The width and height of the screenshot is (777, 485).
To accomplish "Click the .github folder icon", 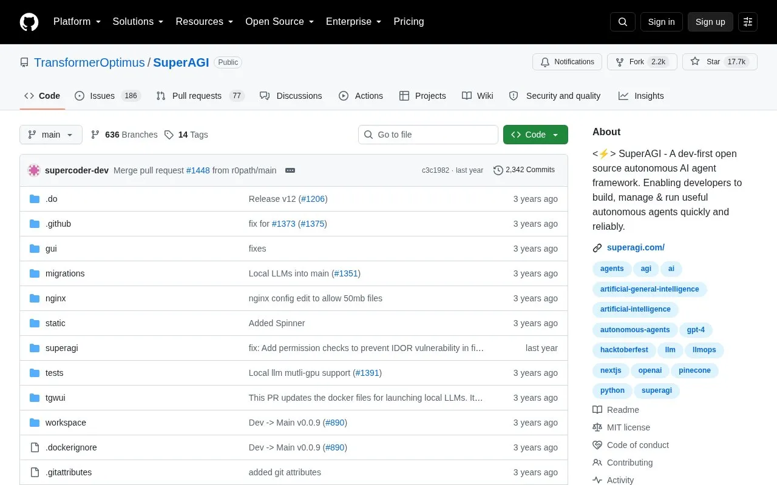I will point(35,224).
